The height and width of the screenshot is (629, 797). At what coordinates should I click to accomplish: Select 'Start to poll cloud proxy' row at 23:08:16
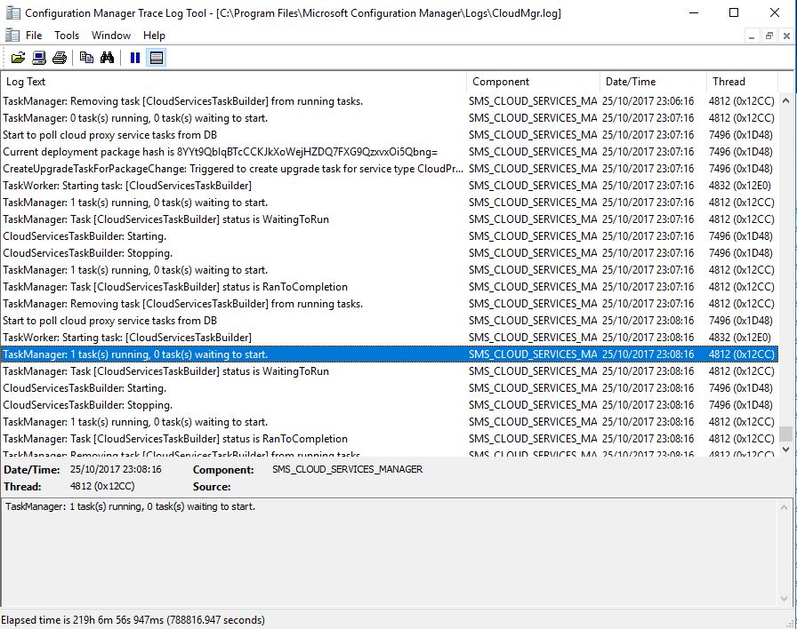[x=390, y=321]
